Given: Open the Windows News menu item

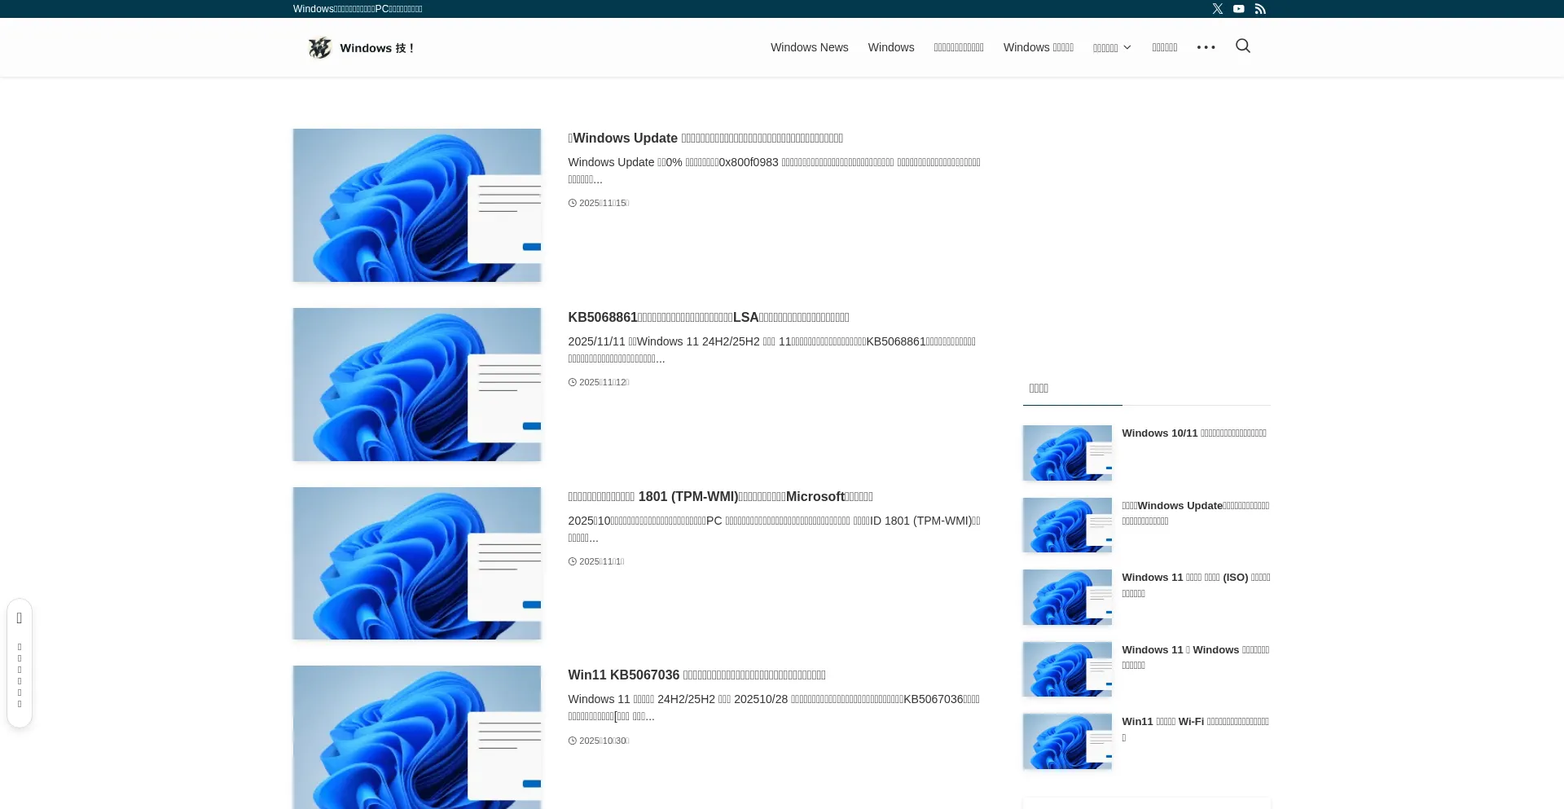Looking at the screenshot, I should (809, 47).
